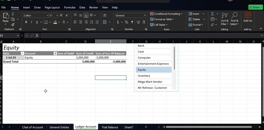Open the Account column filter button

point(55,53)
